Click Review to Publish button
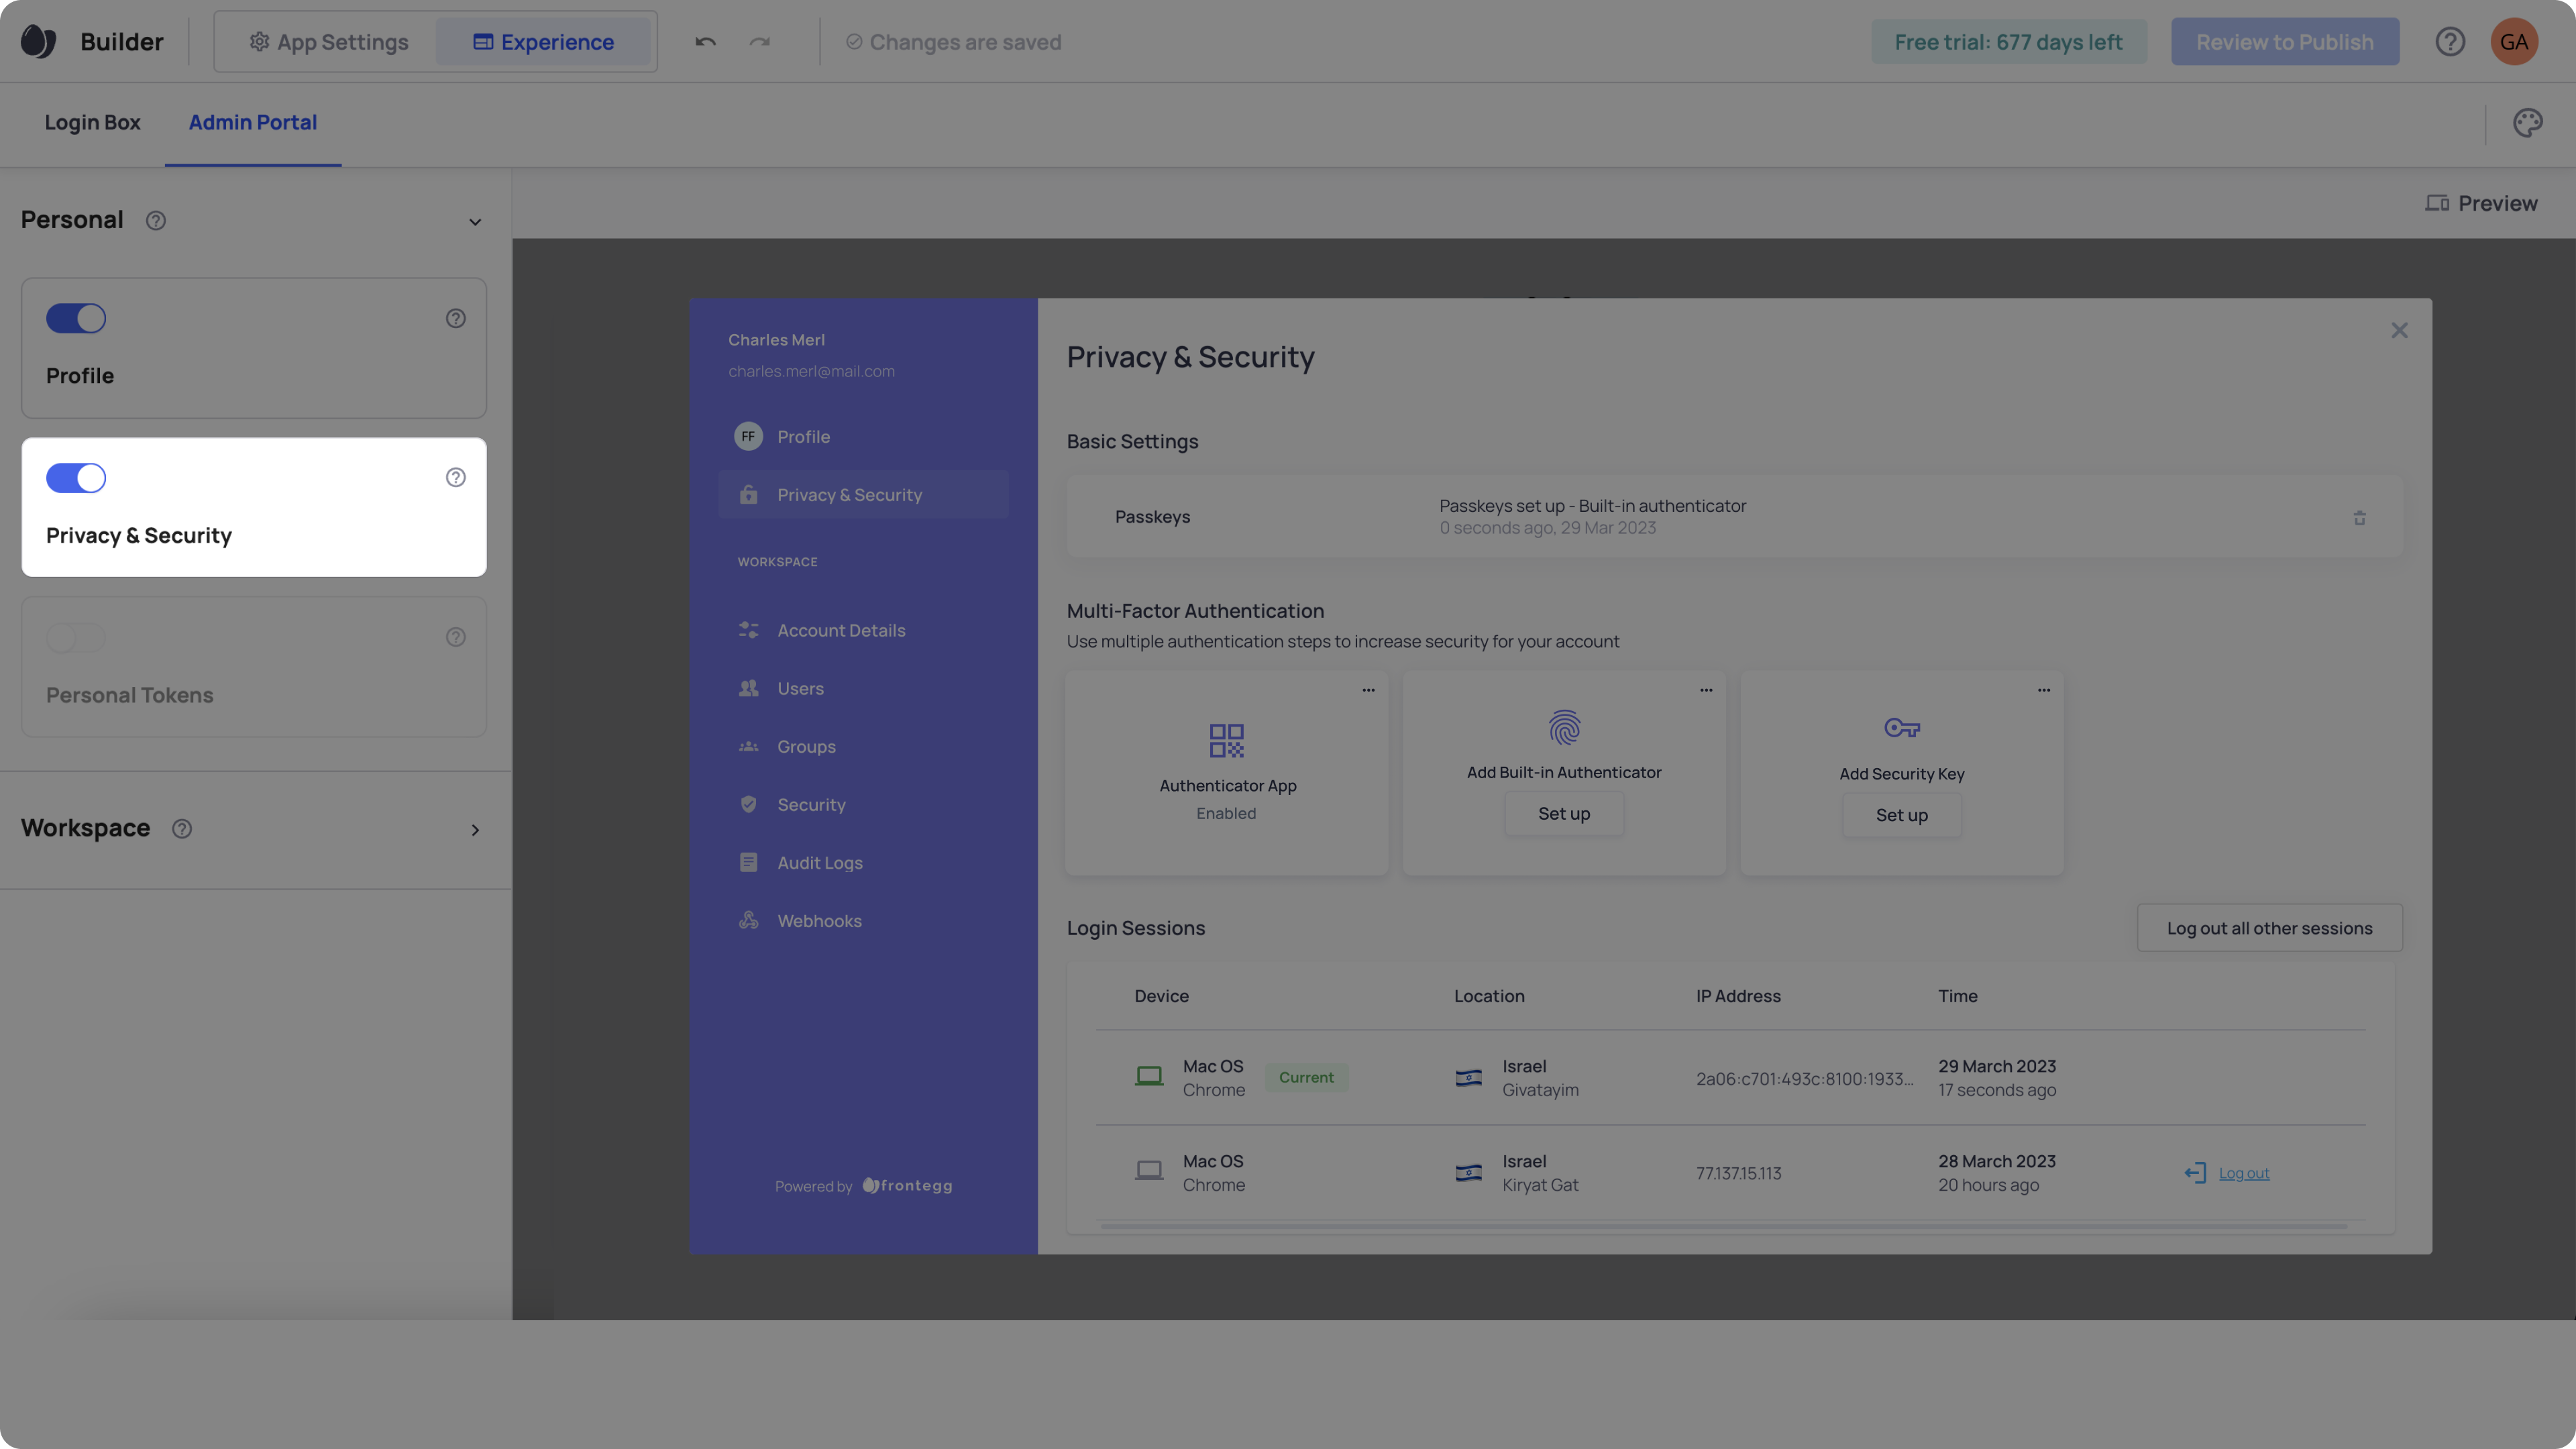This screenshot has width=2576, height=1449. point(2284,42)
